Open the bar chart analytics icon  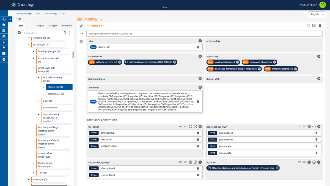tap(4, 53)
